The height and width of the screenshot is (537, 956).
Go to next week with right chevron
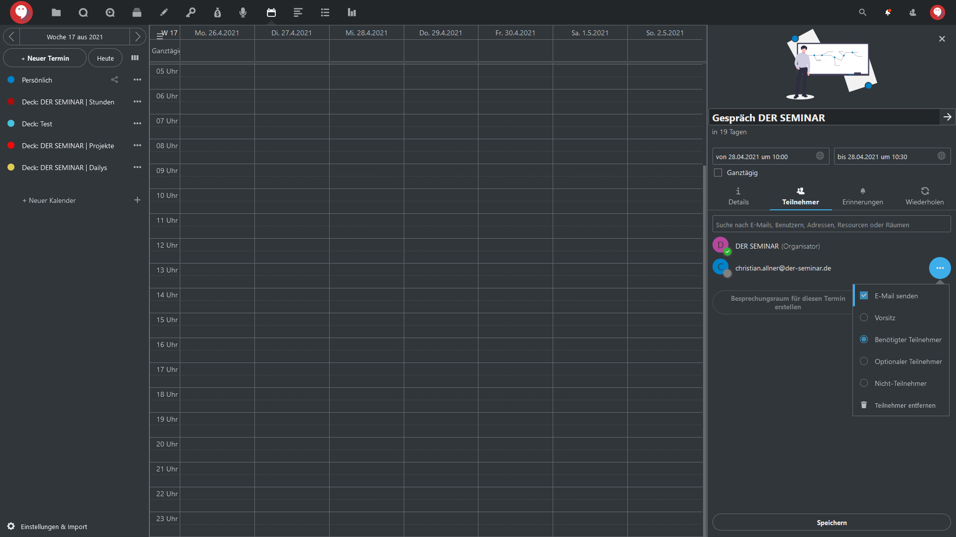coord(138,37)
